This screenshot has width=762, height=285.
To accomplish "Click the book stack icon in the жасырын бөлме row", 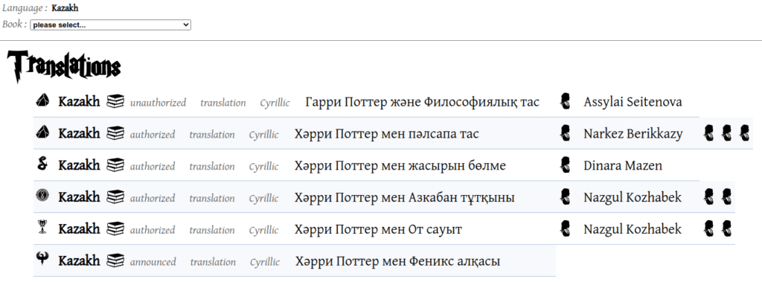I will (115, 165).
